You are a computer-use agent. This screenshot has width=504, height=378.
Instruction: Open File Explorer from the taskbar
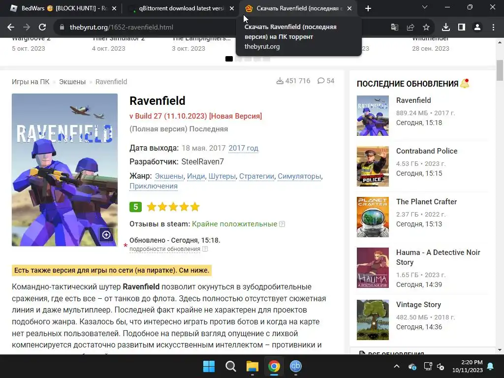click(x=252, y=366)
